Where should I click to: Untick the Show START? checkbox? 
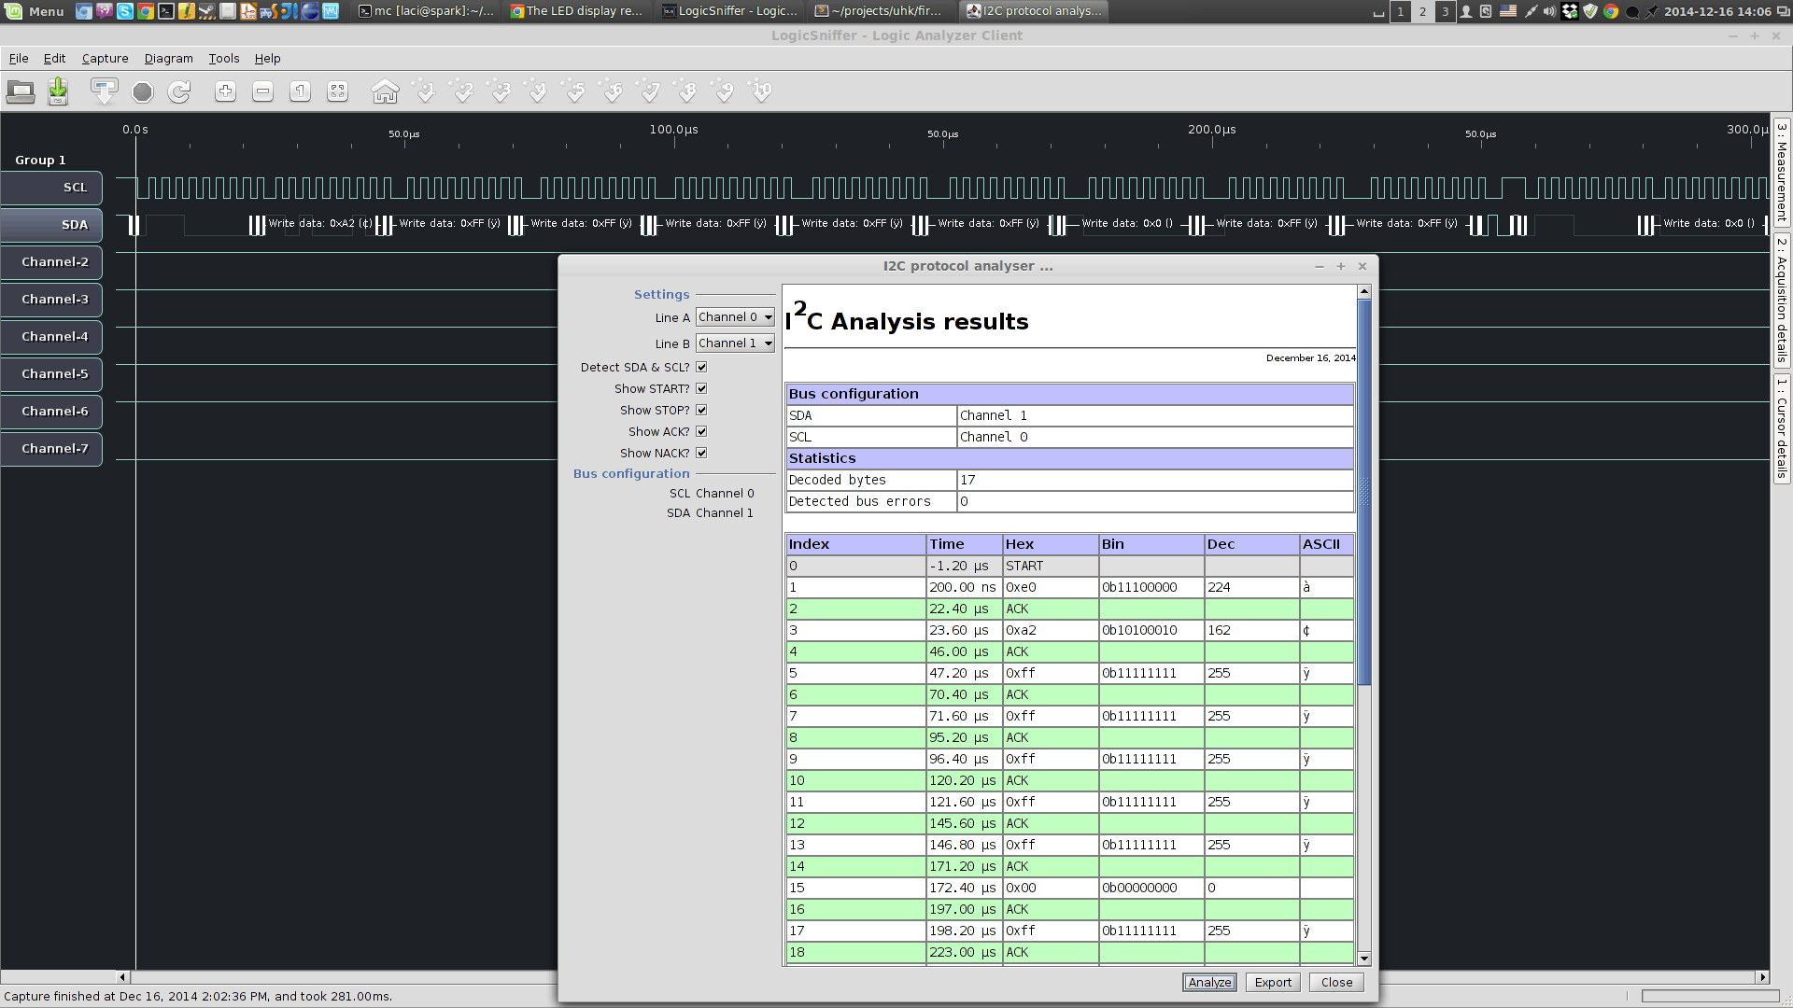point(701,389)
